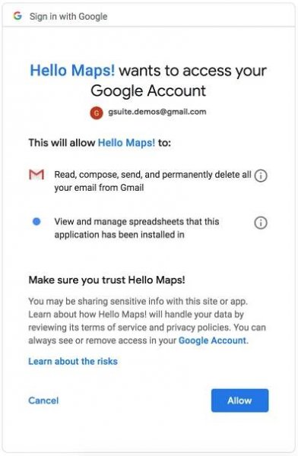Open Hello Maps! link in the title
Screen dimensions: 298x456
pos(72,71)
